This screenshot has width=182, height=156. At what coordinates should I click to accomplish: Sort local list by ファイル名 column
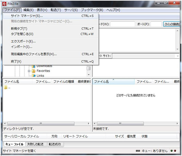[x=18, y=82]
